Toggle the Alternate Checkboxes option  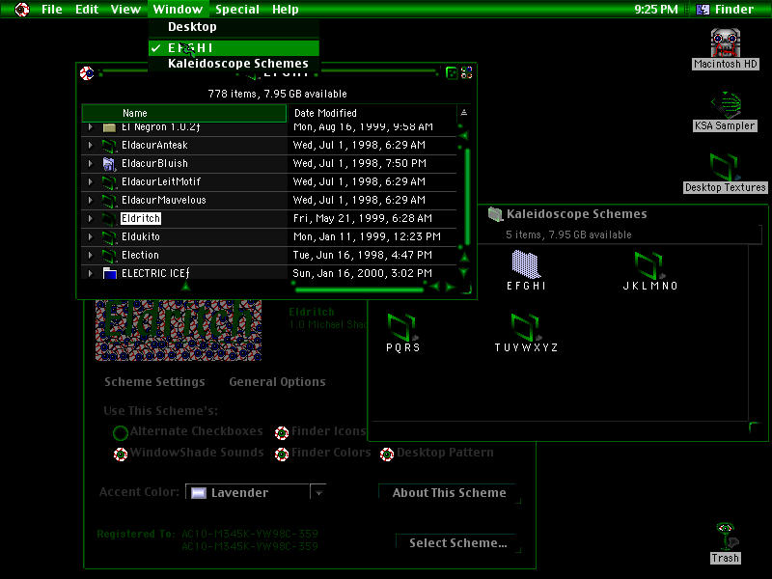(120, 432)
